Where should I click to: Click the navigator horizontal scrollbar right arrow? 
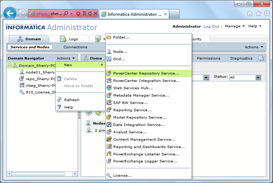[x=75, y=173]
